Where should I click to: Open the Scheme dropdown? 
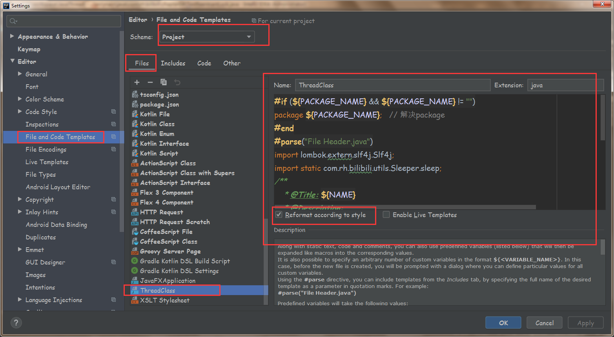207,37
